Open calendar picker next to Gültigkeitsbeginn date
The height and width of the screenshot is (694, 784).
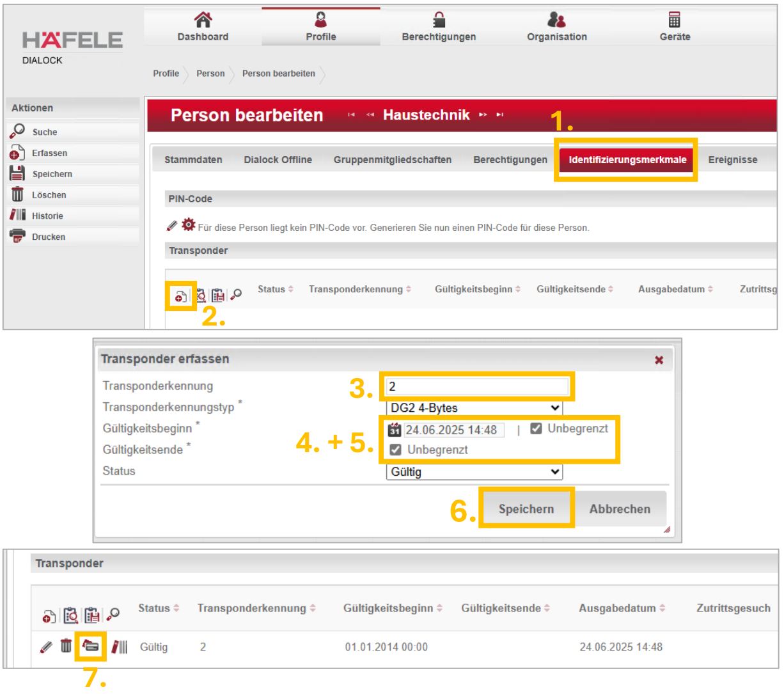(395, 430)
